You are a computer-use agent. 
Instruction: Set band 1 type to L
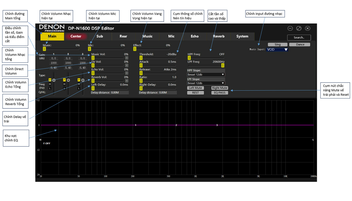(x=50, y=88)
